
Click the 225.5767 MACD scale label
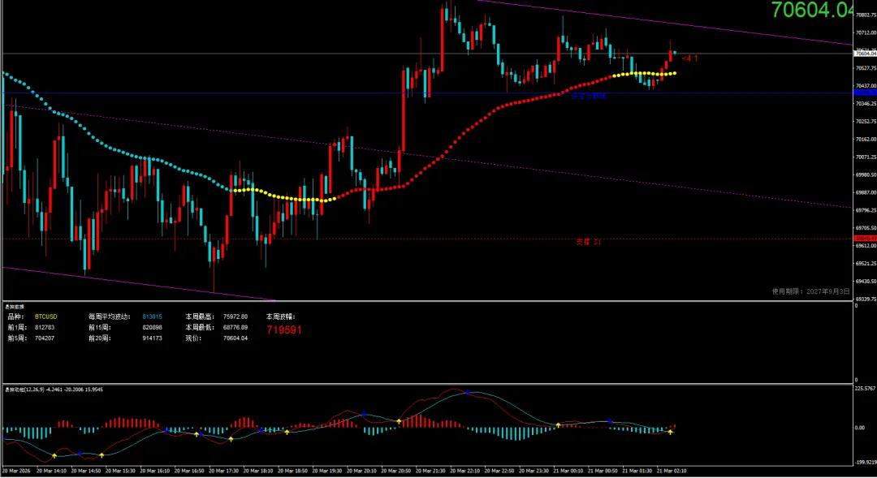coord(866,388)
